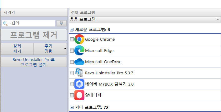Click the Microsoft Edge icon

point(79,50)
